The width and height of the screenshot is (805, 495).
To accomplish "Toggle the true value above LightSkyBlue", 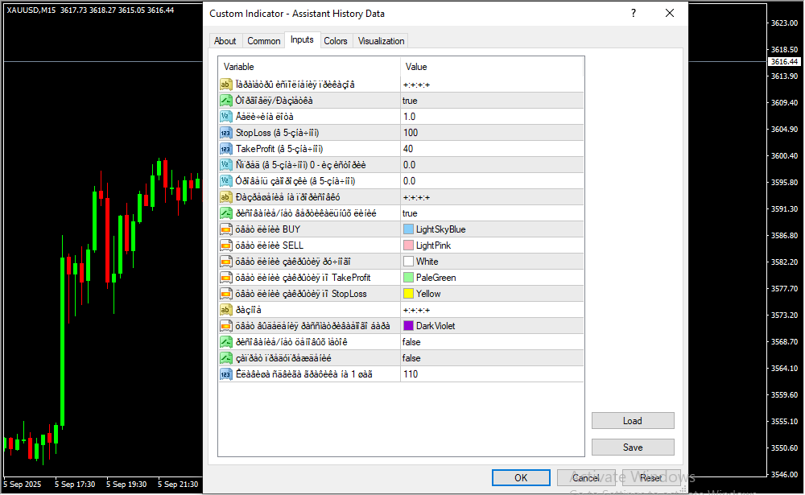I will point(410,213).
